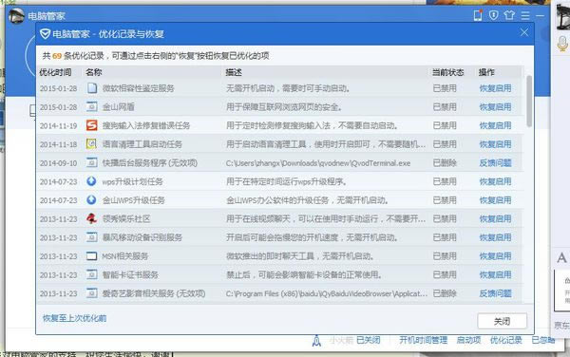Screen dimensions: 570x357
Task: Restore 语言清理工具启动任务 via 恢复启用
Action: tap(495, 144)
